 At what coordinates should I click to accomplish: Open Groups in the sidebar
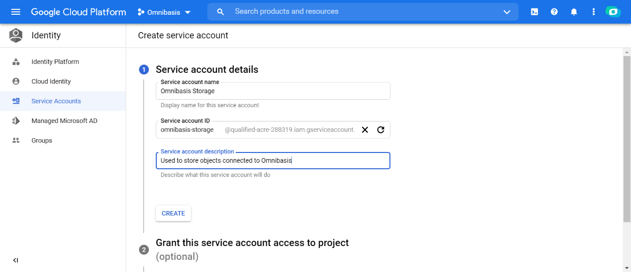point(42,141)
